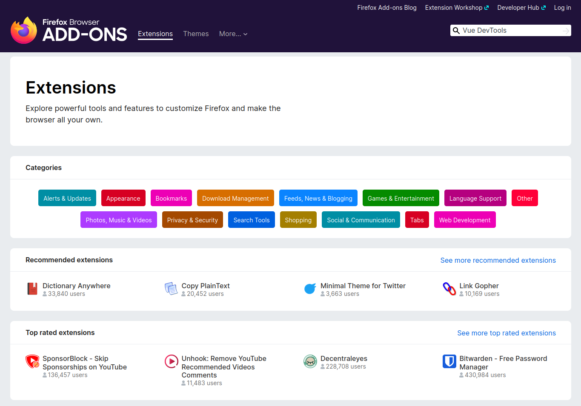
Task: Select the Appearance category
Action: [x=123, y=198]
